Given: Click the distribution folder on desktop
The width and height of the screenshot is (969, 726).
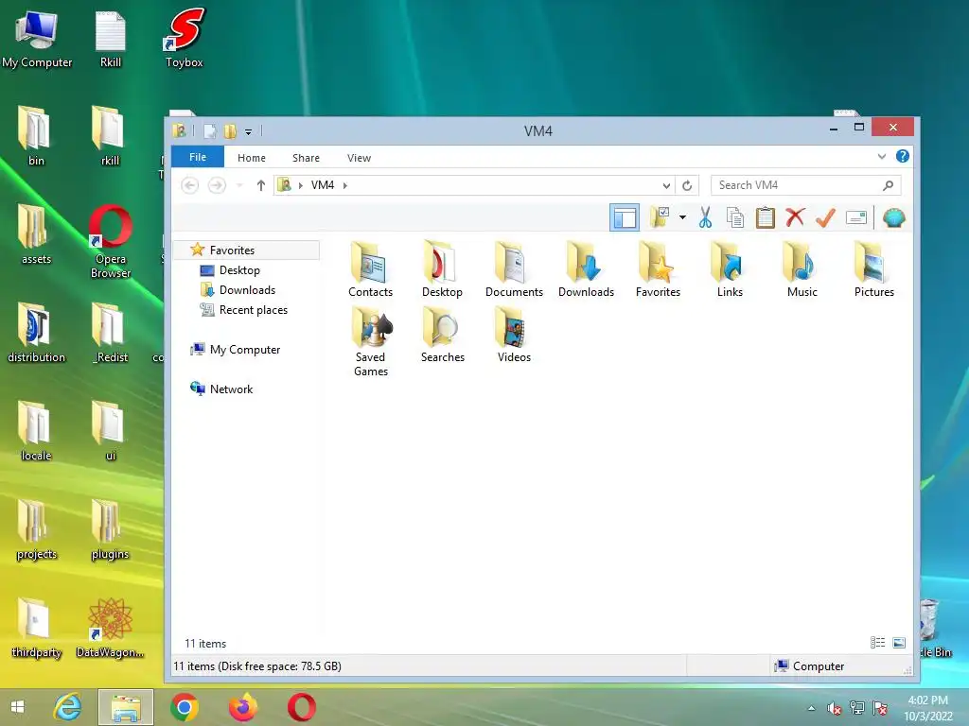Looking at the screenshot, I should [x=36, y=334].
